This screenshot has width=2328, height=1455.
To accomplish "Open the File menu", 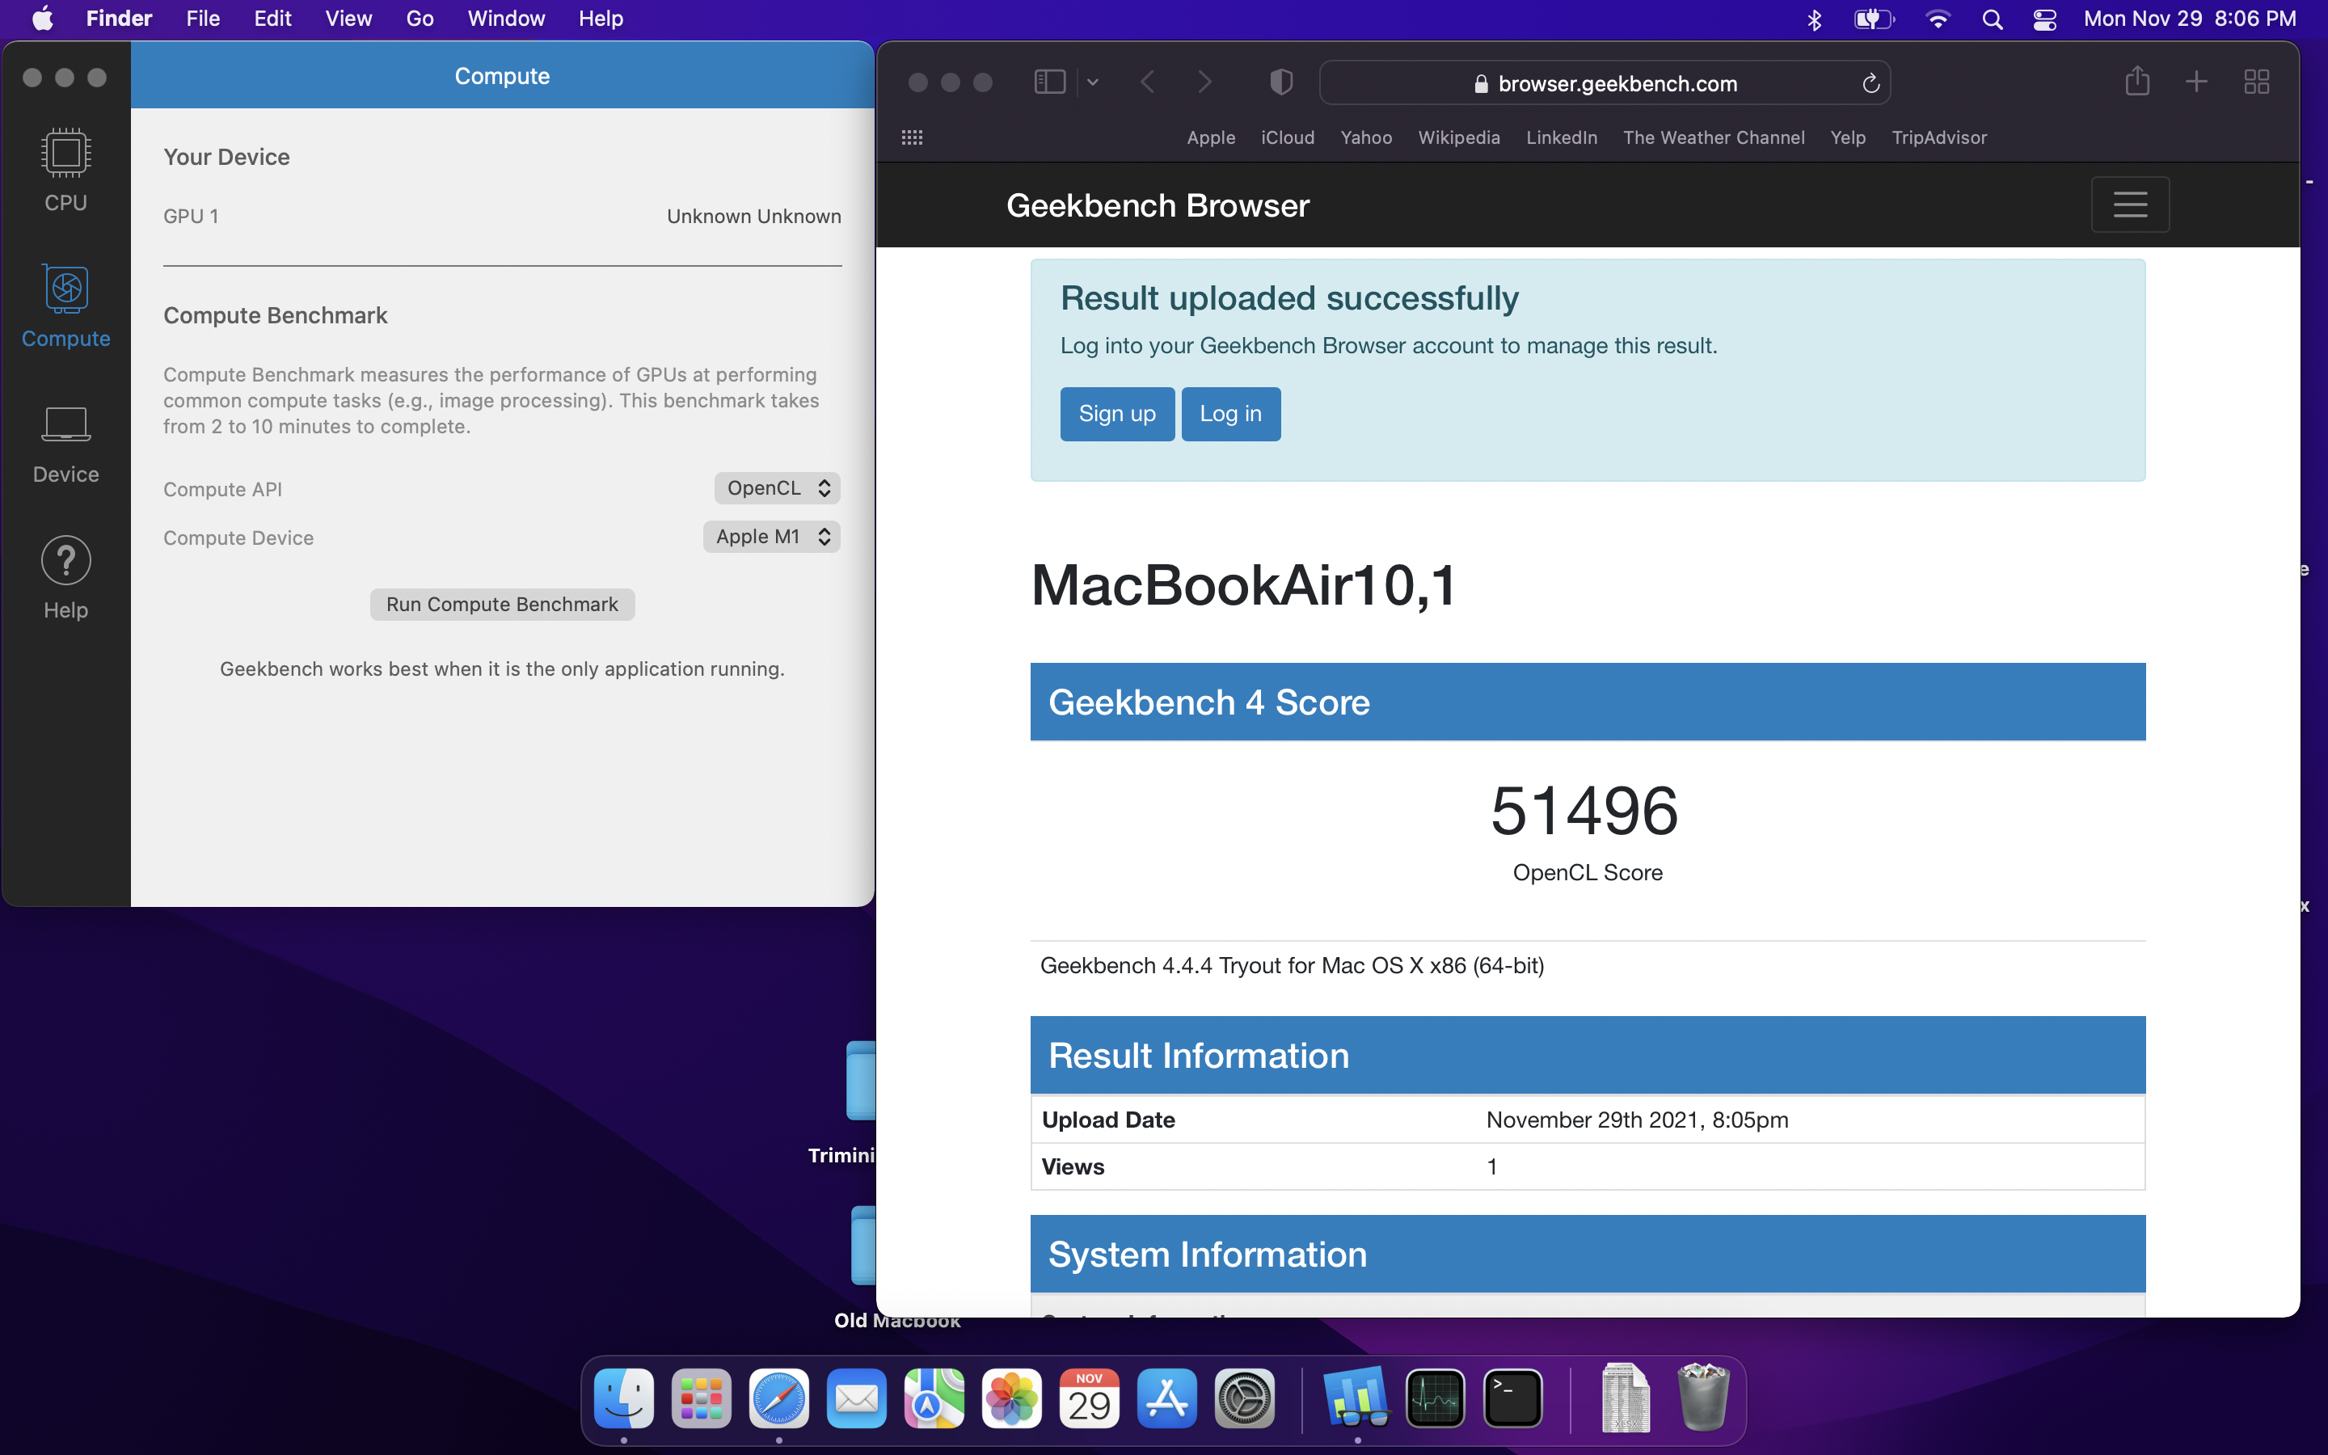I will click(x=203, y=19).
